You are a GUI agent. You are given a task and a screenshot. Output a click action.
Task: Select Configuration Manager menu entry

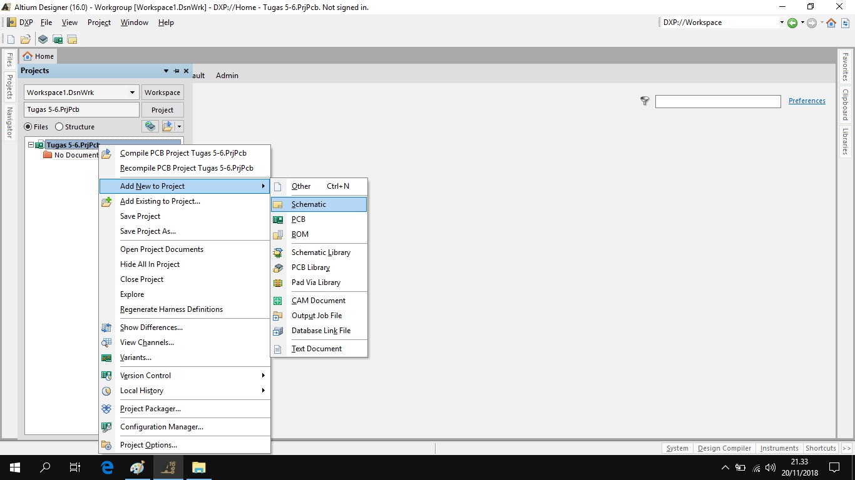[x=185, y=427]
